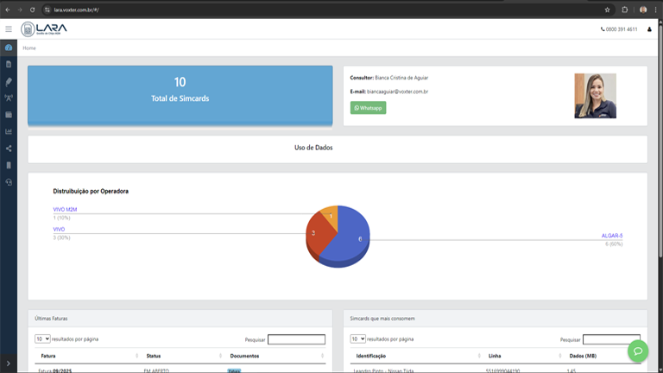Click the user profile icon in header
This screenshot has height=373, width=663.
[x=649, y=29]
